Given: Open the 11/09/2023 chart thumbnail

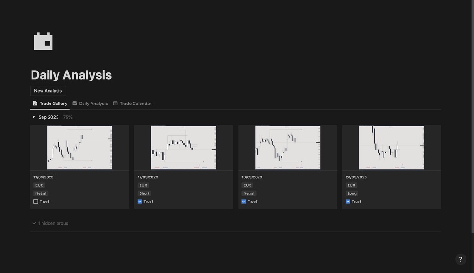Looking at the screenshot, I should pos(80,148).
